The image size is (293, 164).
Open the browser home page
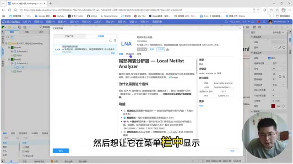pos(15,10)
